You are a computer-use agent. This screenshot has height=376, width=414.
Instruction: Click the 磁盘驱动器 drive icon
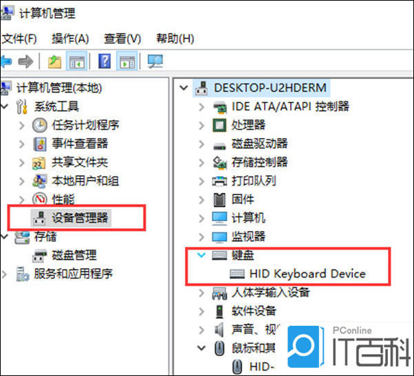click(219, 145)
